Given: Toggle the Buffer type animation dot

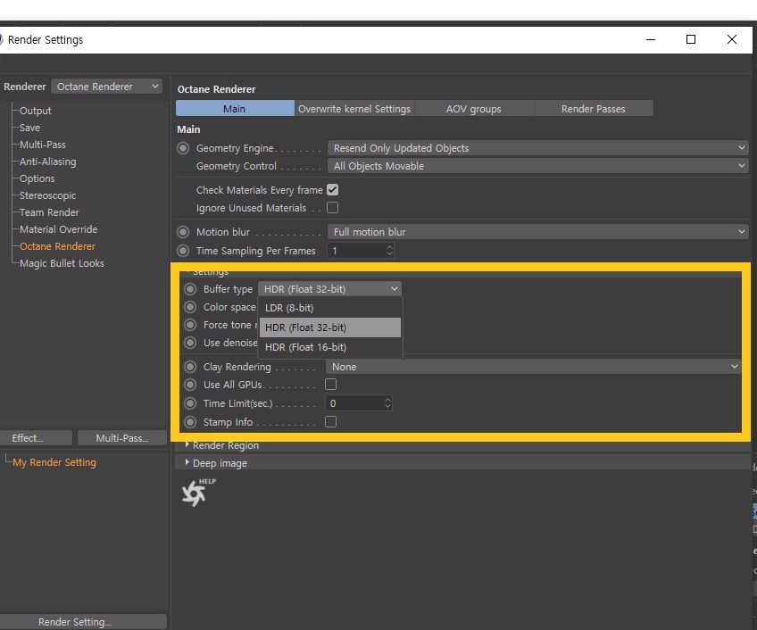Looking at the screenshot, I should click(x=190, y=289).
